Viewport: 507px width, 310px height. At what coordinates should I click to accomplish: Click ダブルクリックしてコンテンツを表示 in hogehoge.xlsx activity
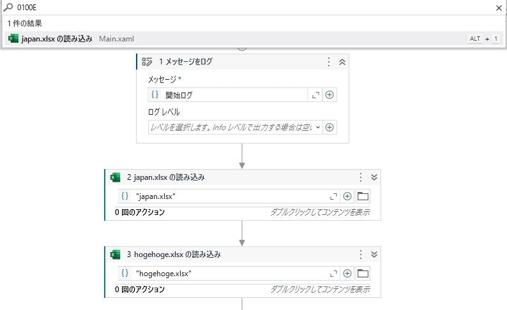320,290
